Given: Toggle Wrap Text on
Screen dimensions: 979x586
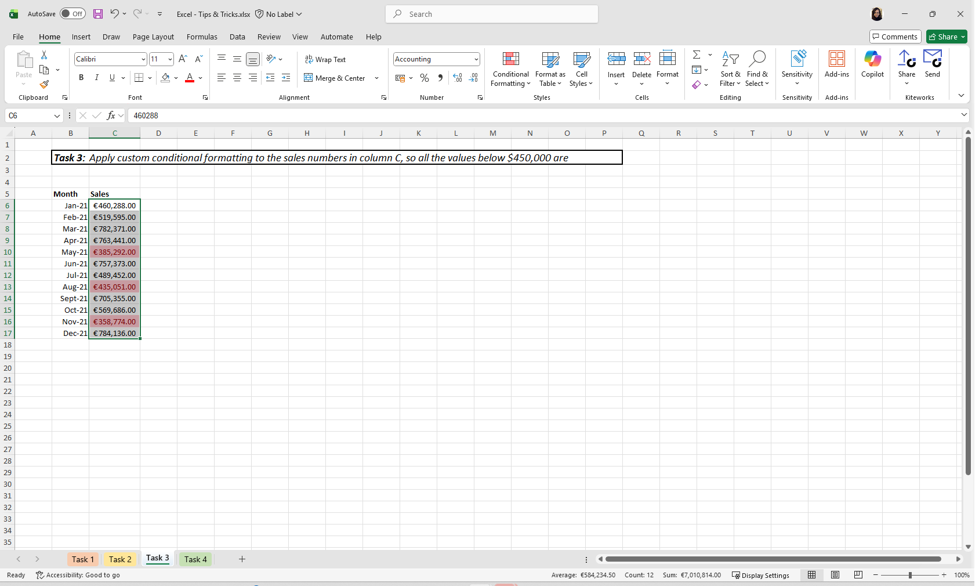Looking at the screenshot, I should (x=325, y=60).
